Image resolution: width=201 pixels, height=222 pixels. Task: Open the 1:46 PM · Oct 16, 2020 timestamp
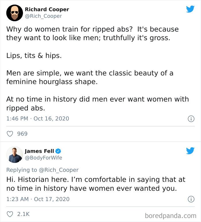[x=38, y=118]
